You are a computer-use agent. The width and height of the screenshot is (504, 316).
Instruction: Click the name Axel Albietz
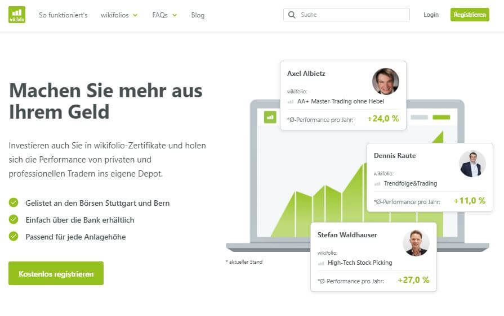(x=306, y=74)
